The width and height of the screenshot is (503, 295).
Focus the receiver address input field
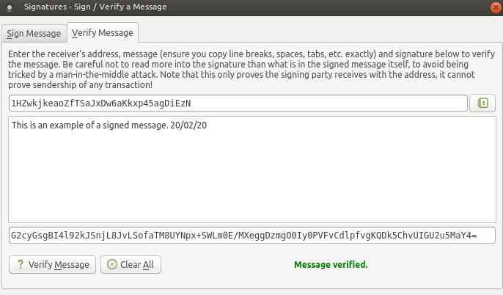click(x=238, y=103)
